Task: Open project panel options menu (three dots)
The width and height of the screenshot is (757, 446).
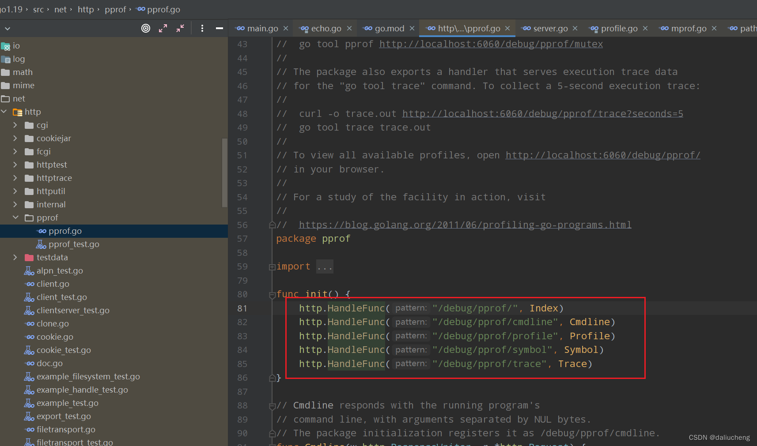Action: coord(202,28)
